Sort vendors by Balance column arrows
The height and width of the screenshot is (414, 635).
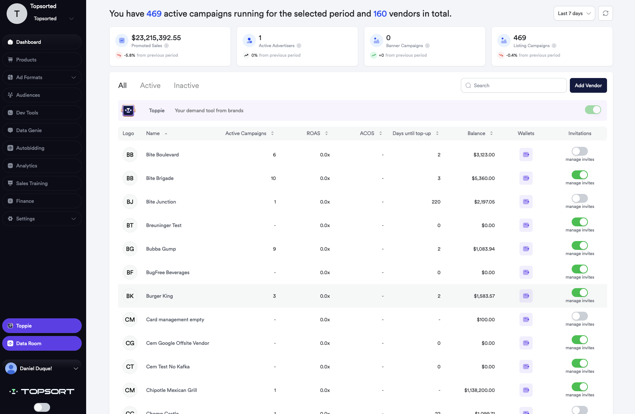click(491, 133)
